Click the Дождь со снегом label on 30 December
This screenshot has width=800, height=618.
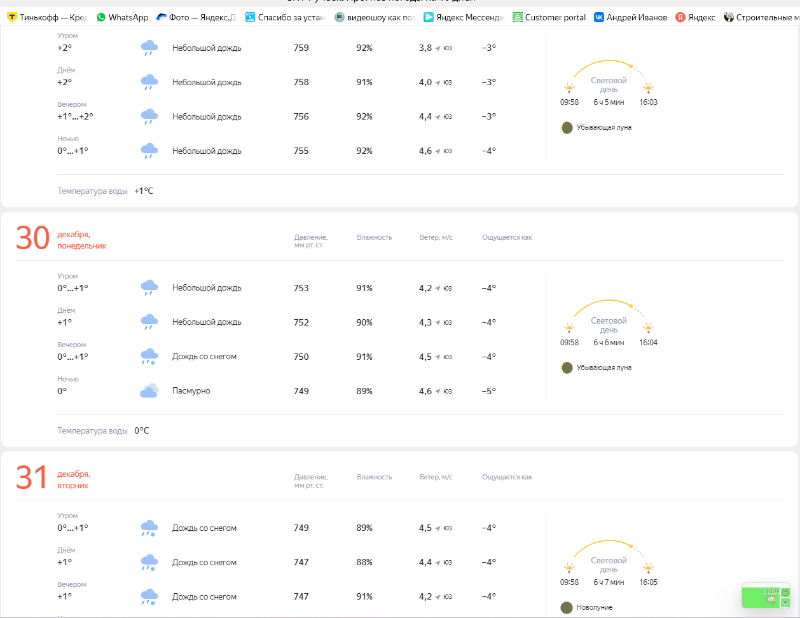coord(204,357)
